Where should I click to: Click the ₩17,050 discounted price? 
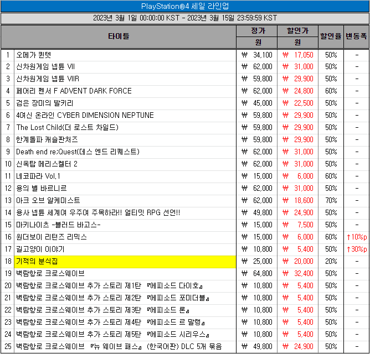pos(297,55)
